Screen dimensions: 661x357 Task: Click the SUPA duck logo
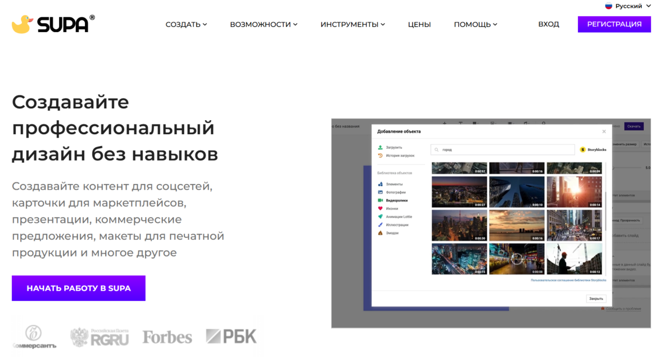(x=53, y=24)
